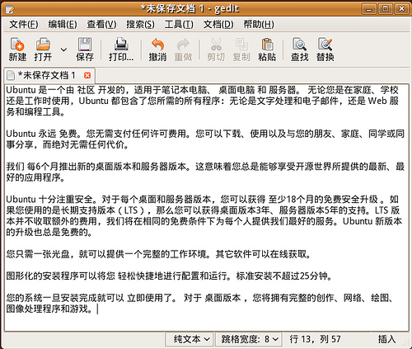Click the 复制 (Copy) icon
Viewport: 412px width, 349px height.
click(241, 44)
